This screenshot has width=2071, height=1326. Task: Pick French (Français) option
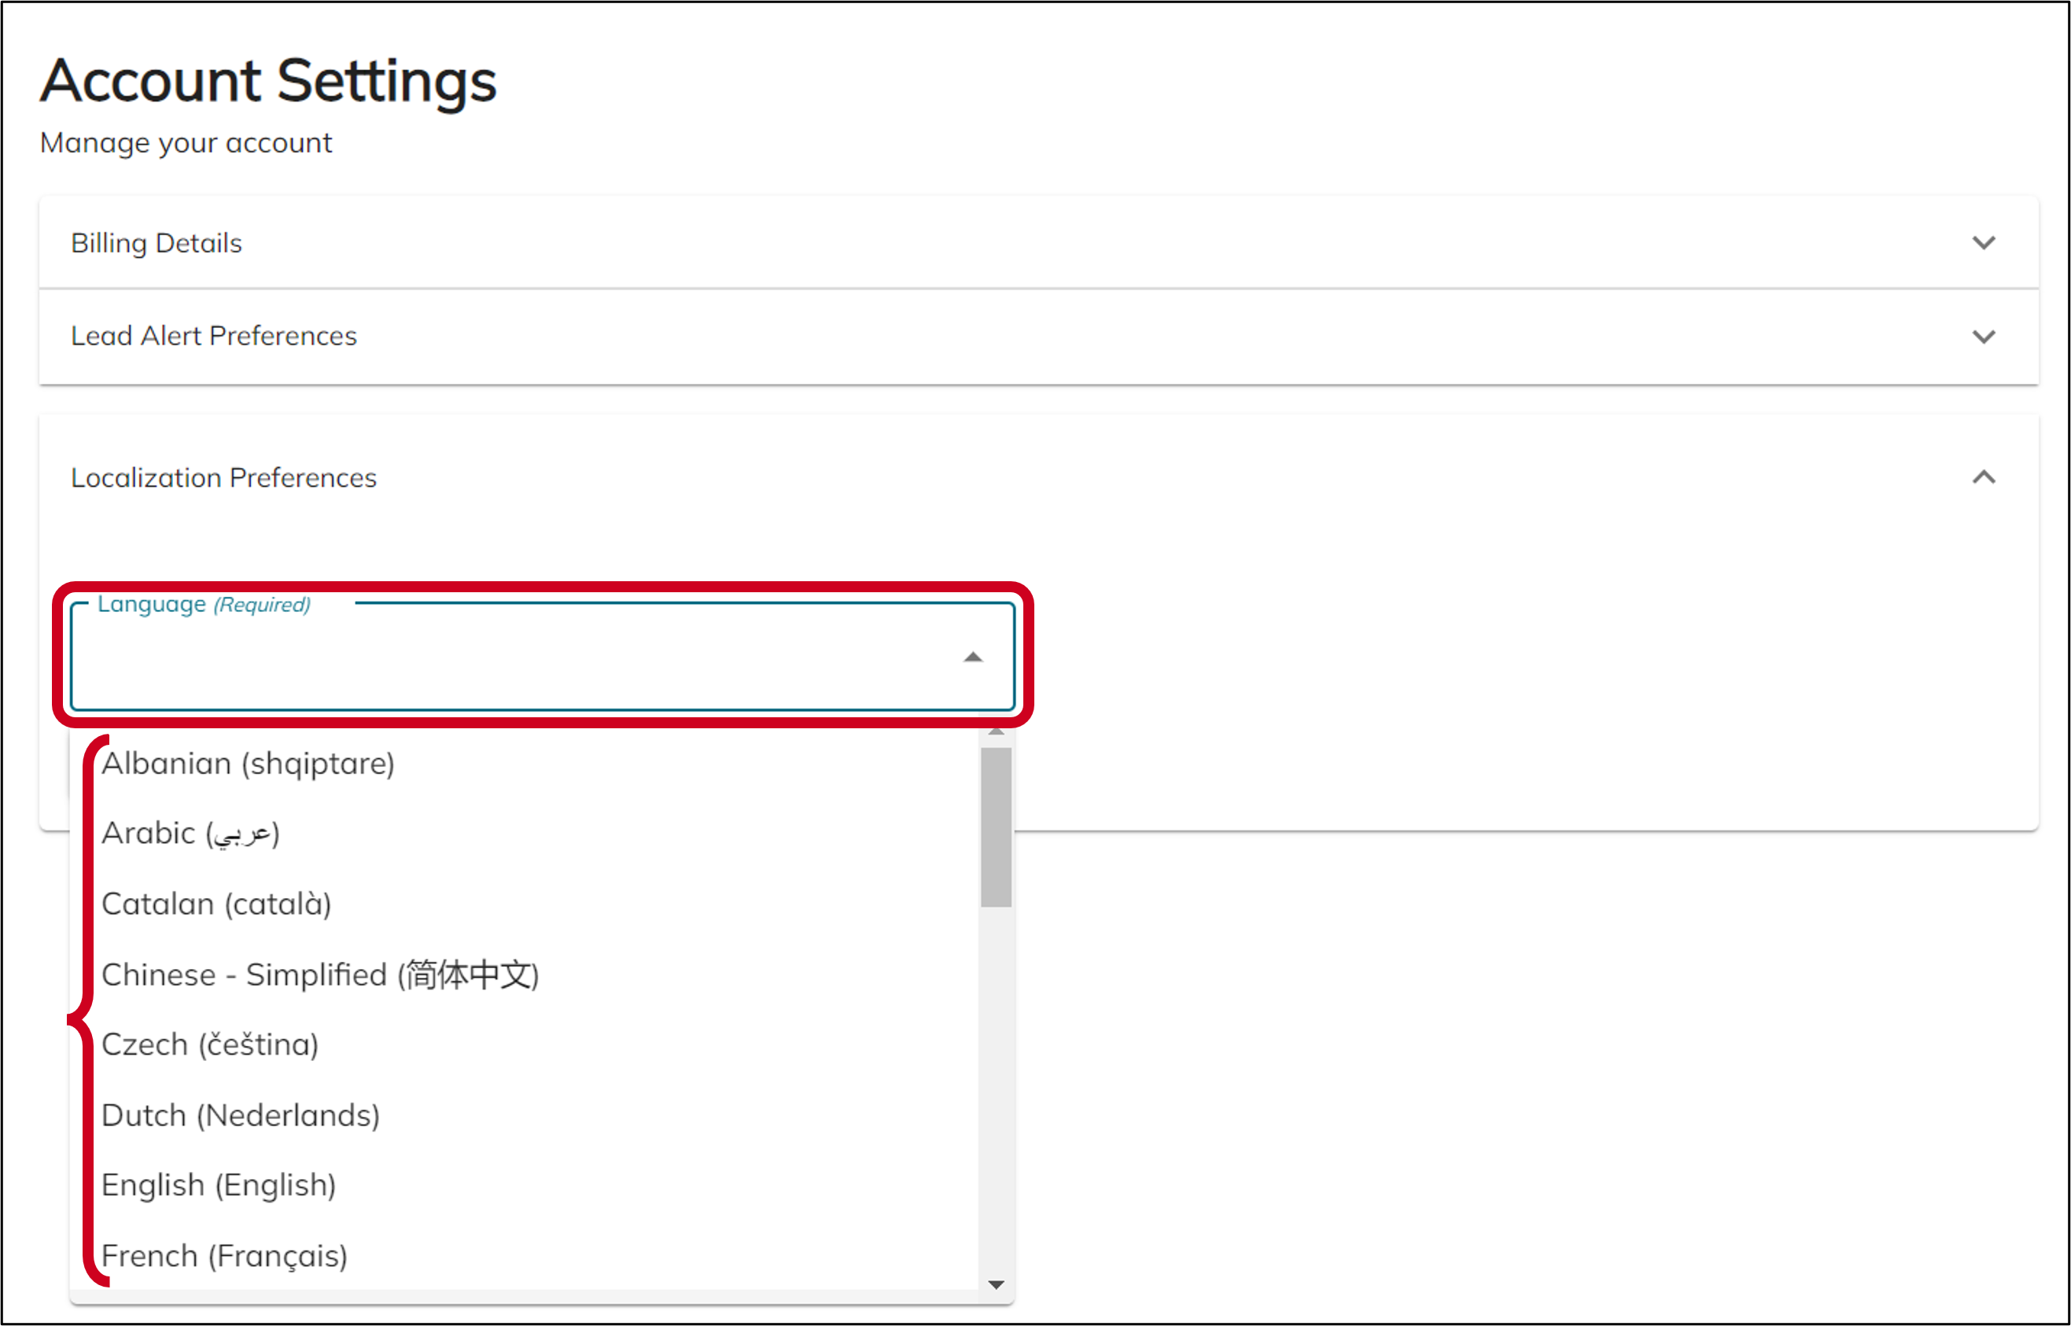tap(225, 1256)
